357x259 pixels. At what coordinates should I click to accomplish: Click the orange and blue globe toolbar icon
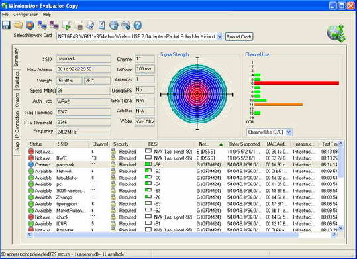[30, 25]
